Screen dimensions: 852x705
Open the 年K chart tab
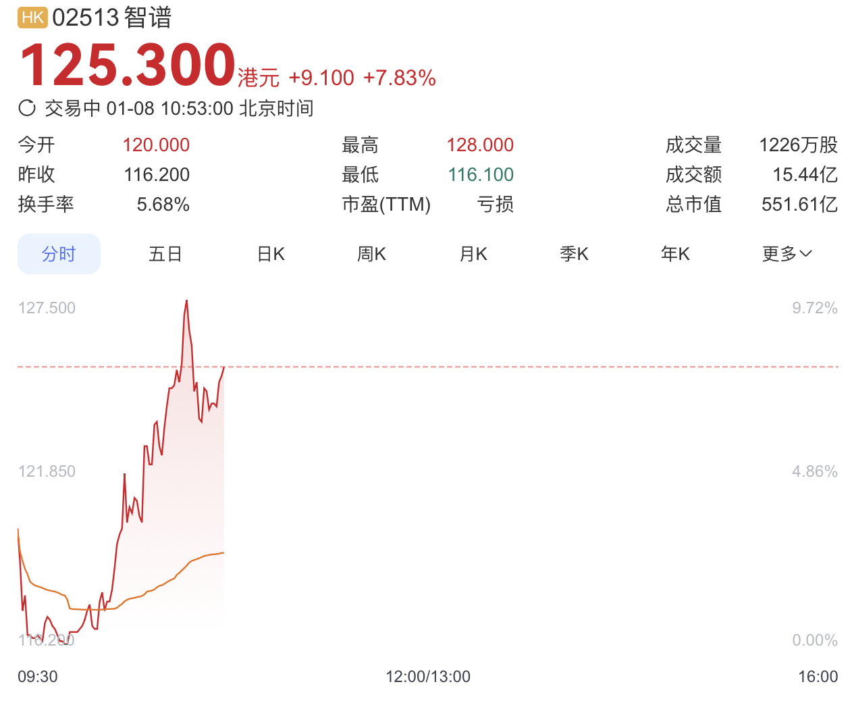(675, 254)
